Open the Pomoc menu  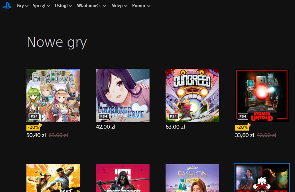pyautogui.click(x=141, y=6)
